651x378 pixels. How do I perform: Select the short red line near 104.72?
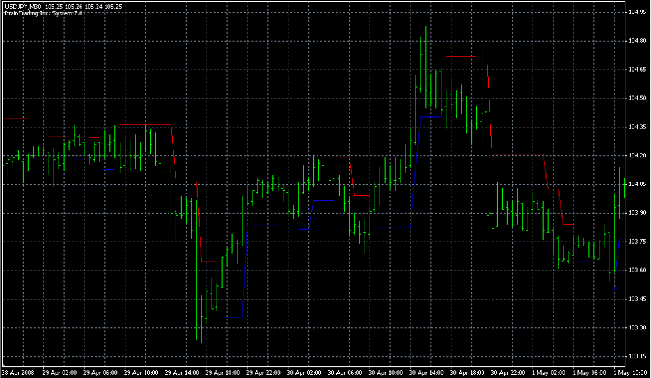click(x=461, y=57)
